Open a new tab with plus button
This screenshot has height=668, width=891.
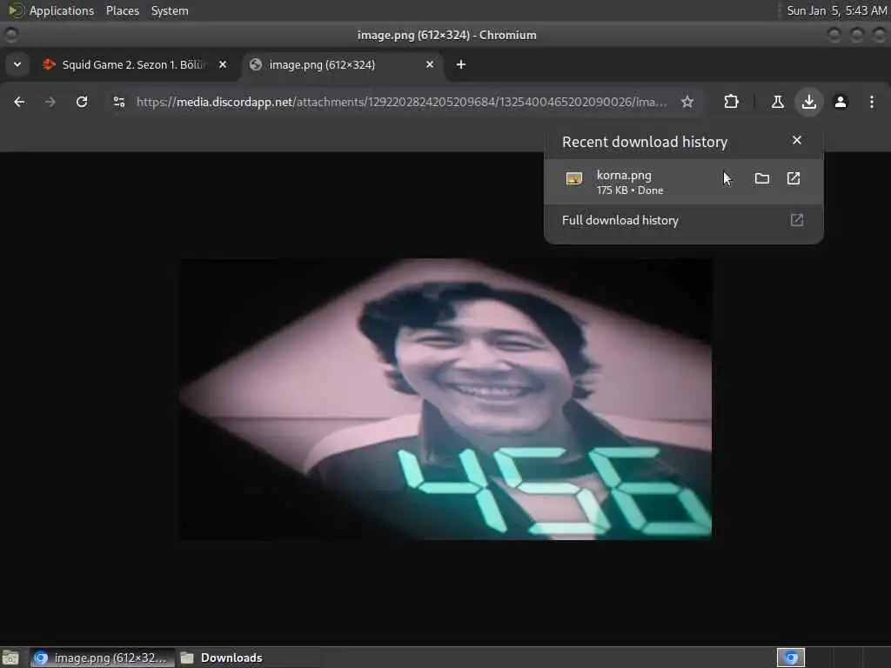[461, 64]
